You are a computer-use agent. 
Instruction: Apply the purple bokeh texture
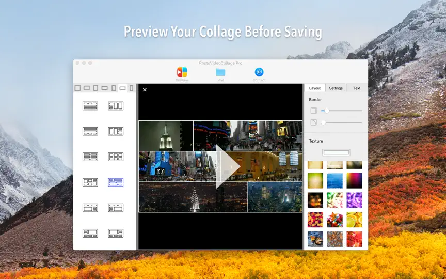355,200
